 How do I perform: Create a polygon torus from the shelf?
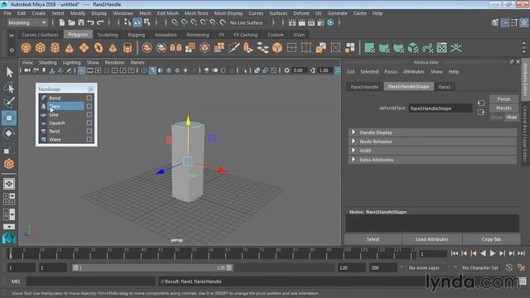click(x=99, y=48)
